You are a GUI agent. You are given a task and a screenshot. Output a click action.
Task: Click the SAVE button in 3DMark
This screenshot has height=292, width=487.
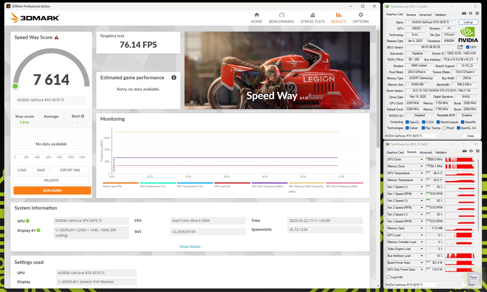pos(41,170)
